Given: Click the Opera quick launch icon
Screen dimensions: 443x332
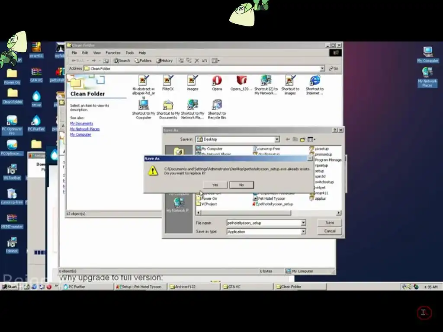Looking at the screenshot, I should pyautogui.click(x=49, y=287).
